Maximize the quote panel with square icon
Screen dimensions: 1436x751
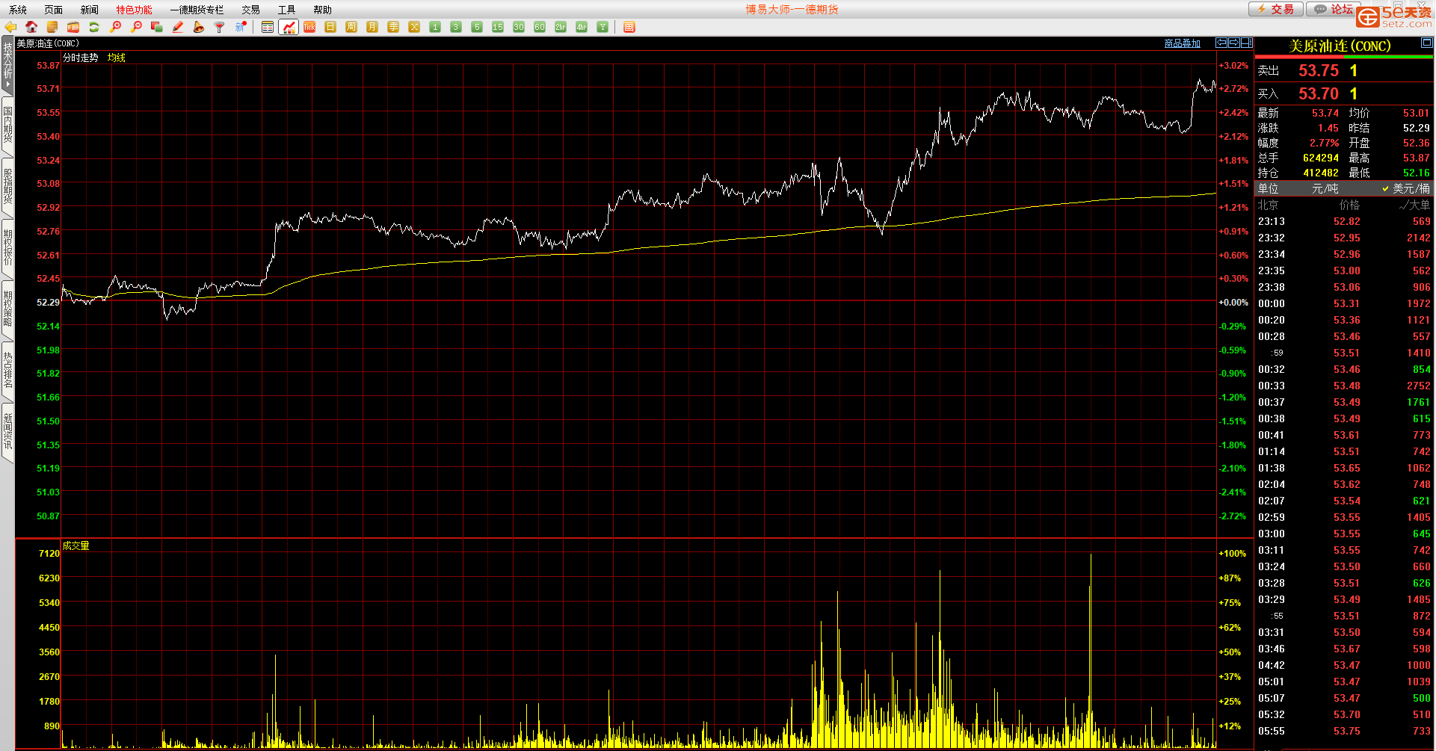click(1426, 43)
